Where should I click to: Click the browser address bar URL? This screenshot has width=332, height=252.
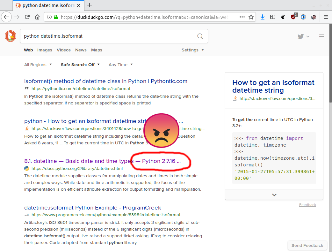coord(144,17)
